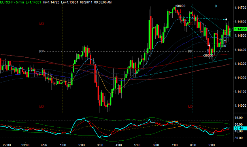Click the green 1.14551 current price tag
The height and width of the screenshot is (147, 247).
point(240,29)
